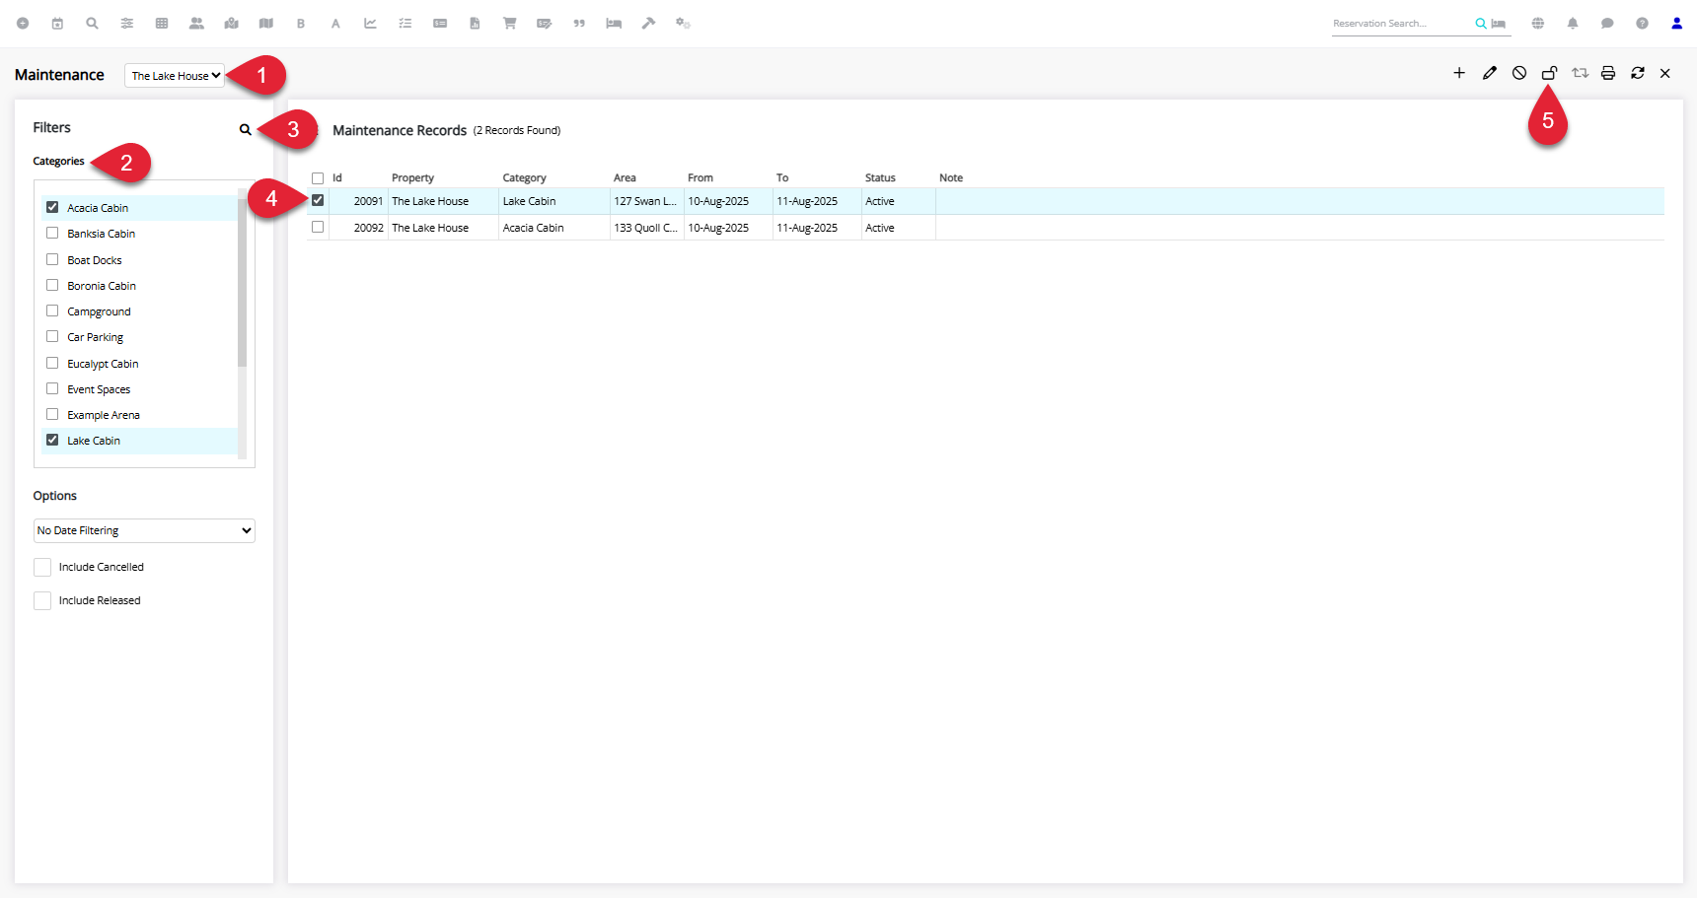The height and width of the screenshot is (898, 1697).
Task: Open the guests people icon in the top toolbar
Action: (196, 24)
